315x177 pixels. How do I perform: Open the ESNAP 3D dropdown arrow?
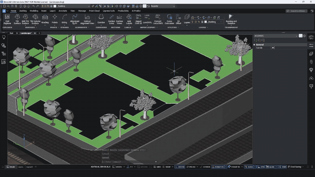241,167
